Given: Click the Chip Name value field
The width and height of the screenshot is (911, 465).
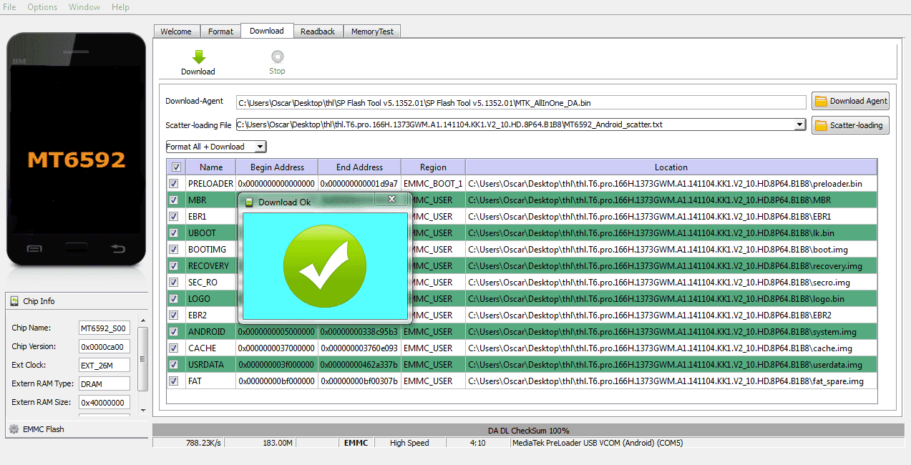Looking at the screenshot, I should pos(104,328).
